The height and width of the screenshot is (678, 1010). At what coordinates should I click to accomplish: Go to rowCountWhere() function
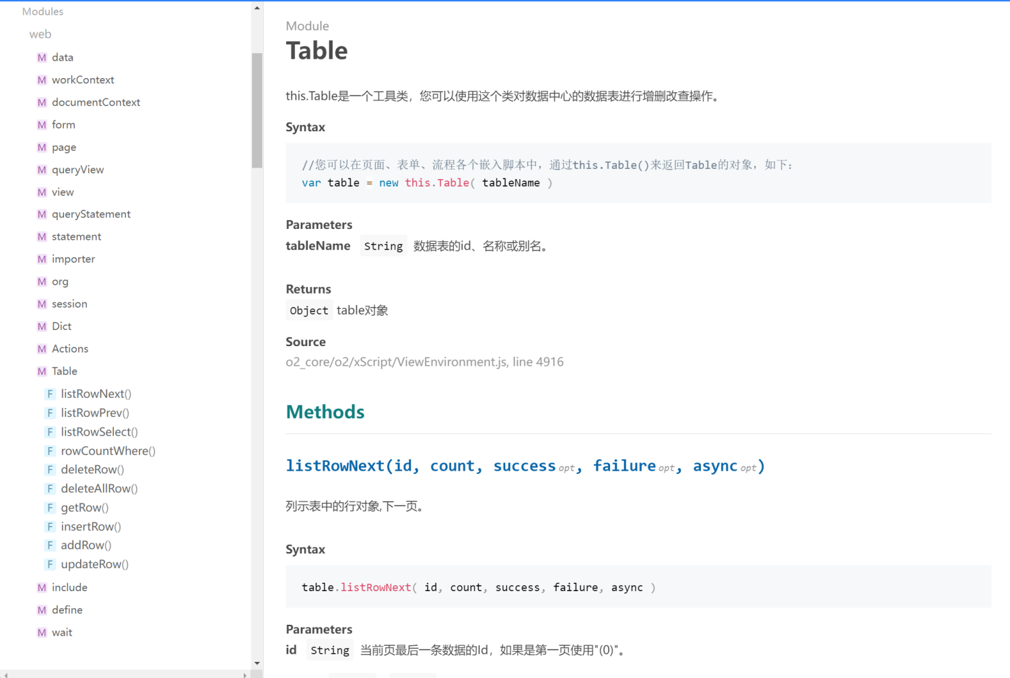tap(108, 451)
